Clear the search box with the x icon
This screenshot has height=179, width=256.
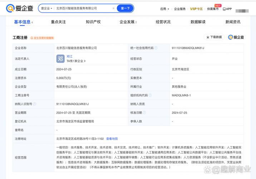pos(113,8)
